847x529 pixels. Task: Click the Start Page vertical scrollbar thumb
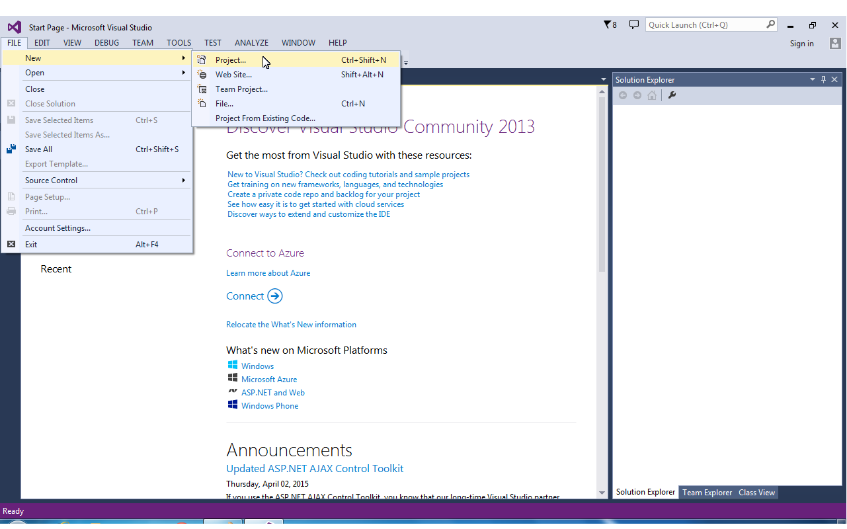pos(602,184)
